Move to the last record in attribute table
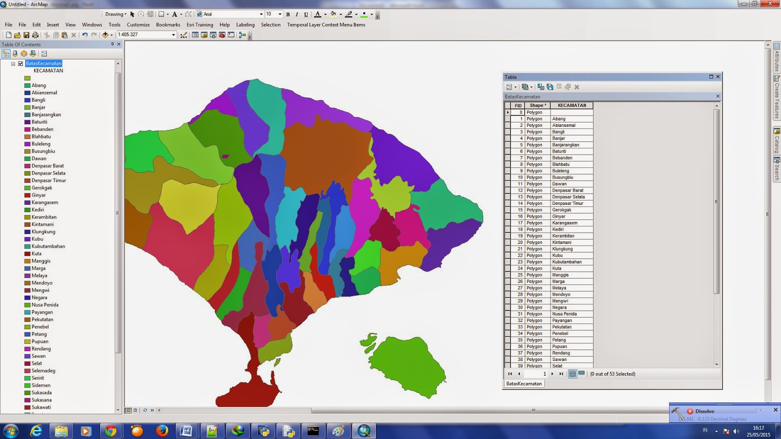This screenshot has height=439, width=781. coord(560,374)
